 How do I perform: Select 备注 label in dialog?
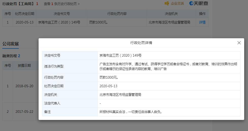pos(47,112)
